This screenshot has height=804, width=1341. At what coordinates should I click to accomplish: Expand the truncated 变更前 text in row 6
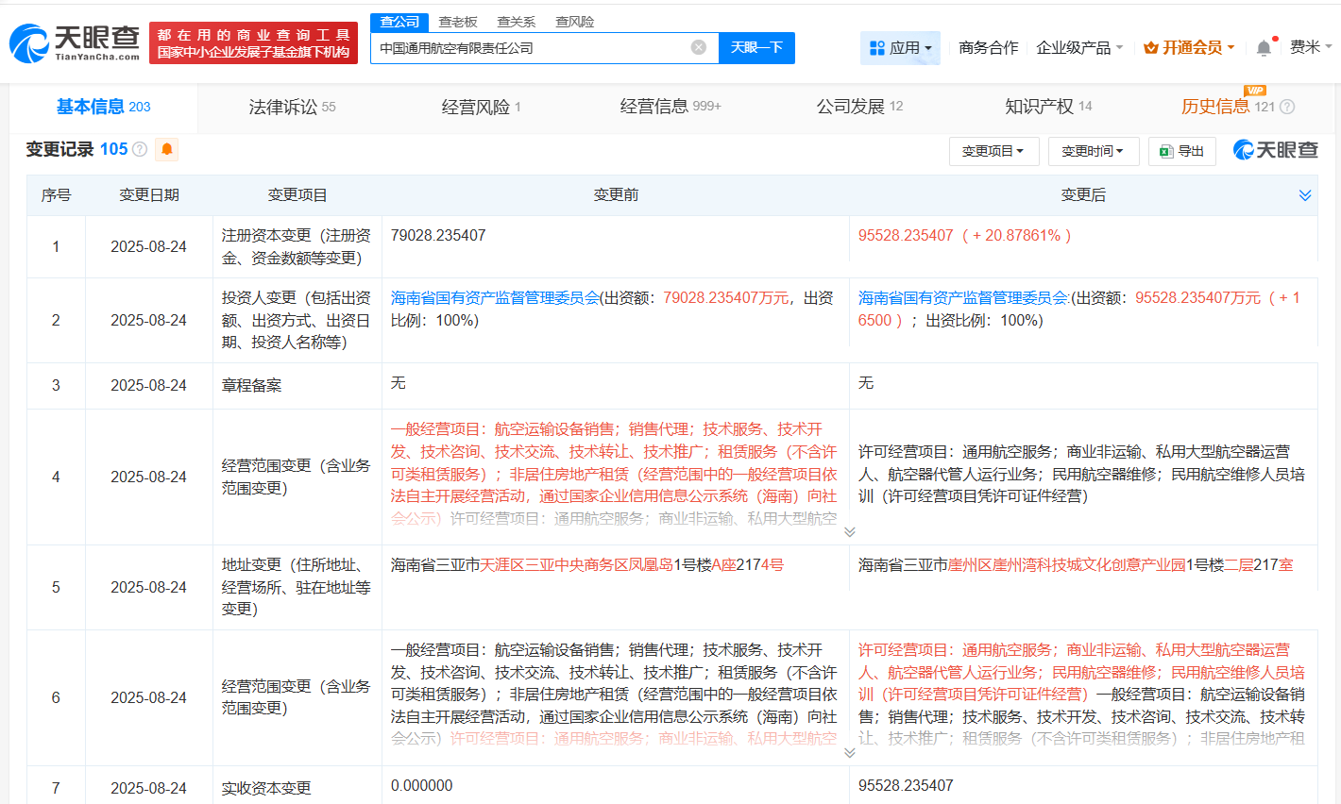click(849, 752)
